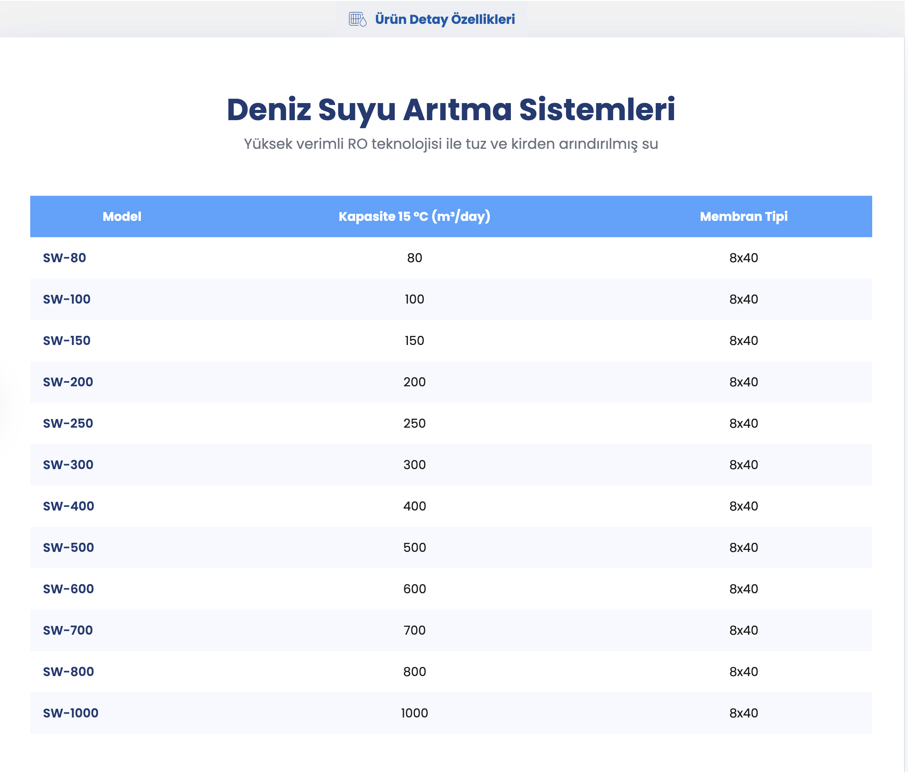Click the membrane filter water drop icon

click(x=357, y=19)
